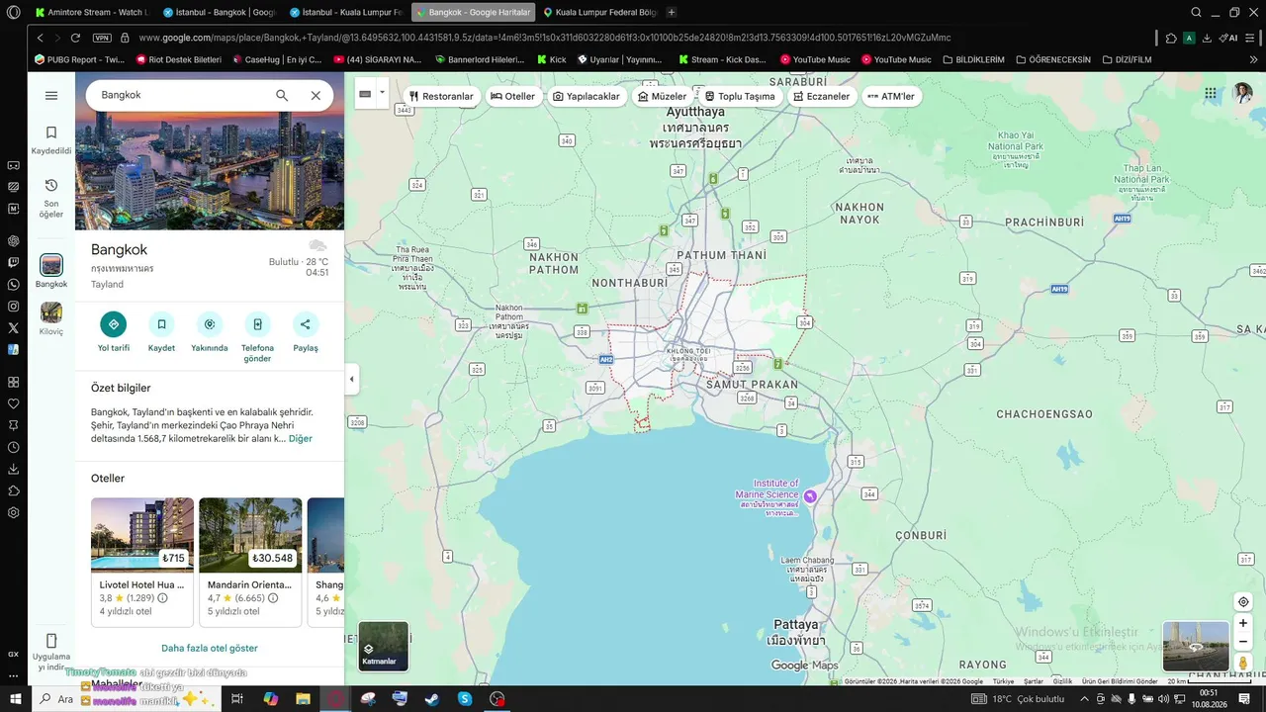Open the Windows Start menu

[x=14, y=698]
